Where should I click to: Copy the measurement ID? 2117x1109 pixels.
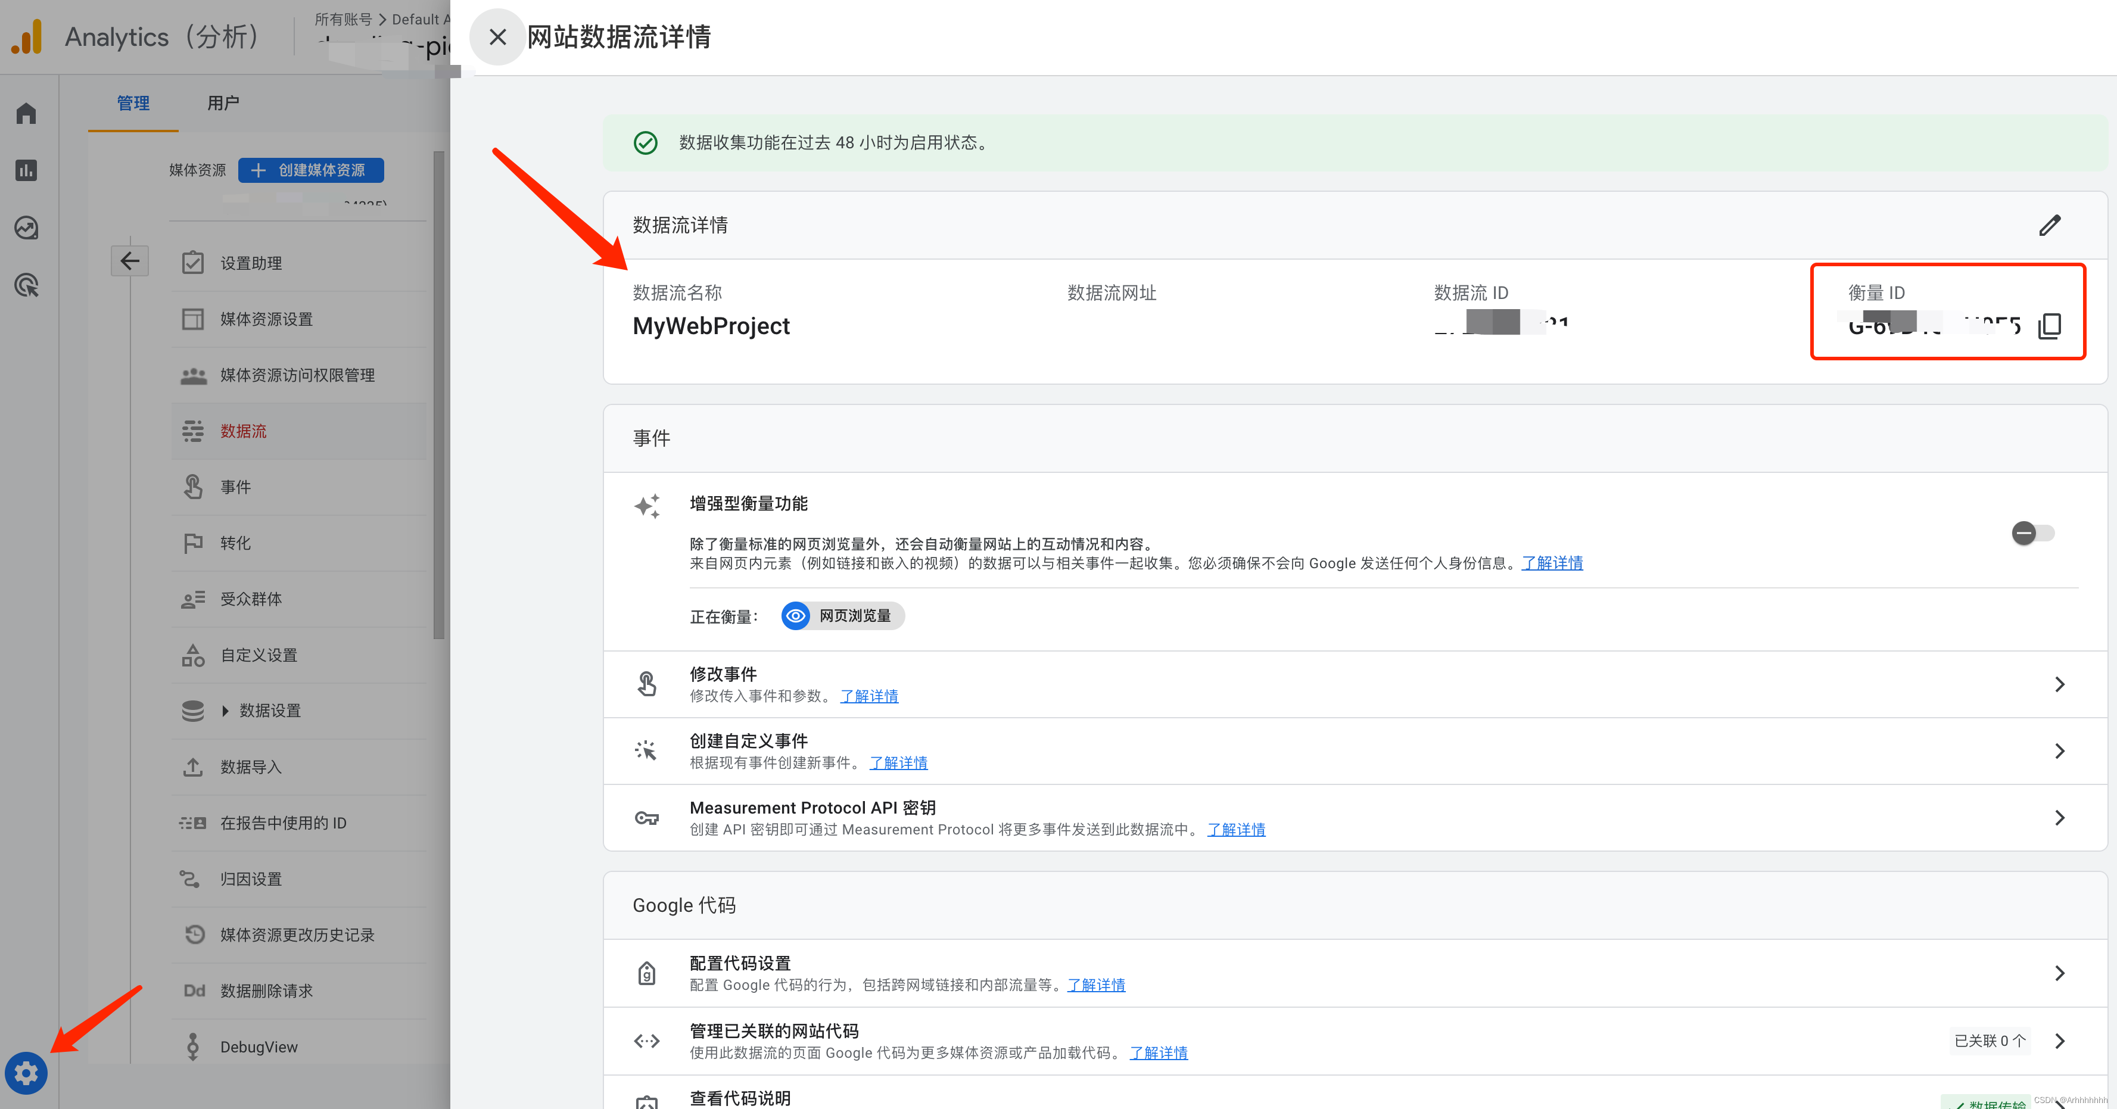pyautogui.click(x=2050, y=326)
